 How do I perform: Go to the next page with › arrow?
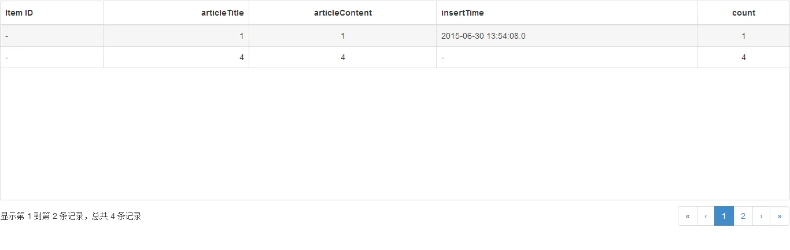761,216
